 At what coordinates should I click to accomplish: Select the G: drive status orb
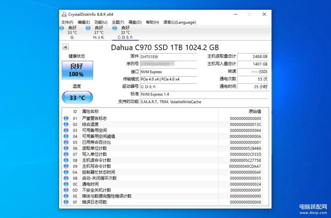point(62,28)
